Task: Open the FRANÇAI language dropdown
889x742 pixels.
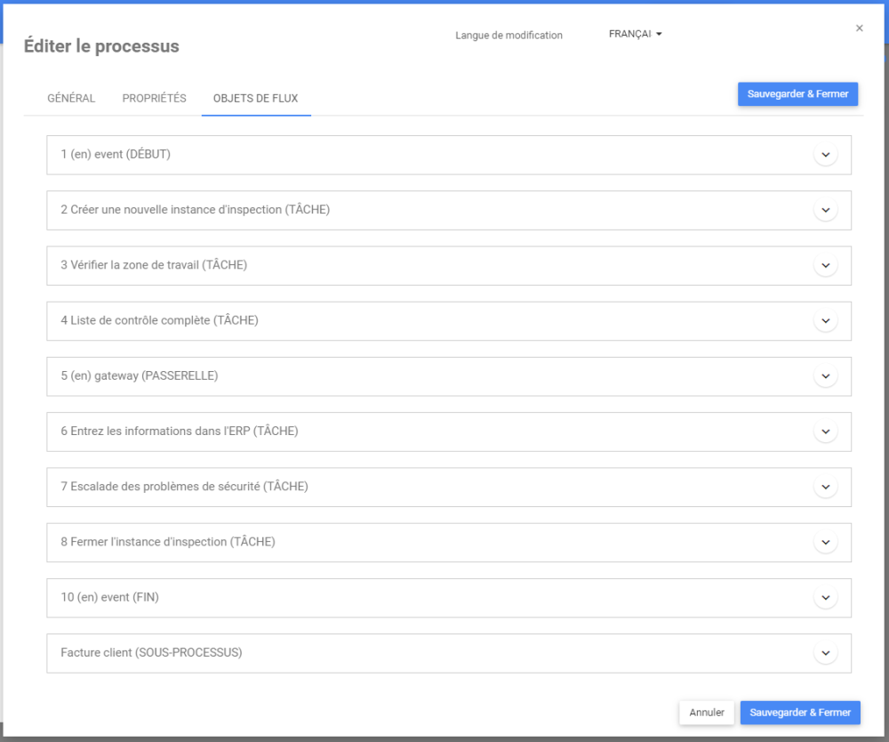Action: (636, 35)
